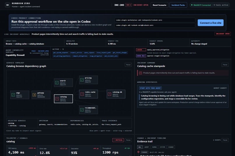235x156 pixels.
Task: Focus the Telemetry signals panel
Action: click(x=128, y=140)
